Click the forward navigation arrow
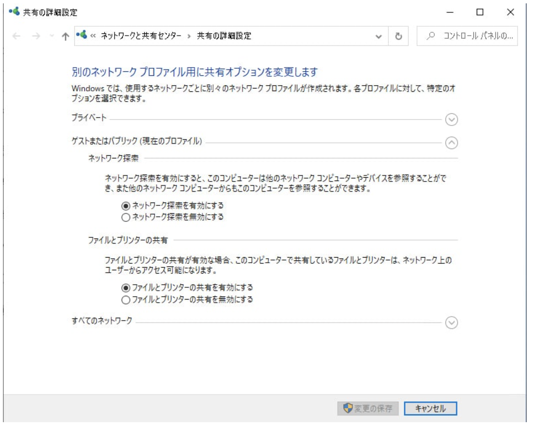 point(35,36)
